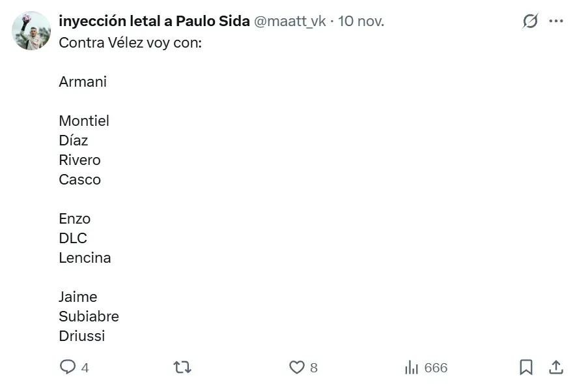This screenshot has width=575, height=384.
Task: Click the name "Lencina" in the lineup
Action: click(x=85, y=258)
